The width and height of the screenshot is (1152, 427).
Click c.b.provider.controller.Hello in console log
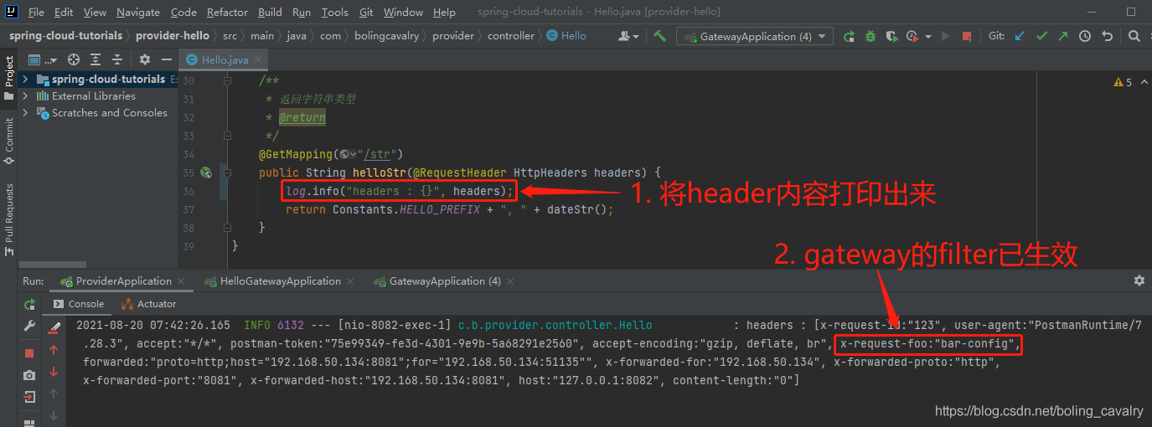pyautogui.click(x=555, y=325)
